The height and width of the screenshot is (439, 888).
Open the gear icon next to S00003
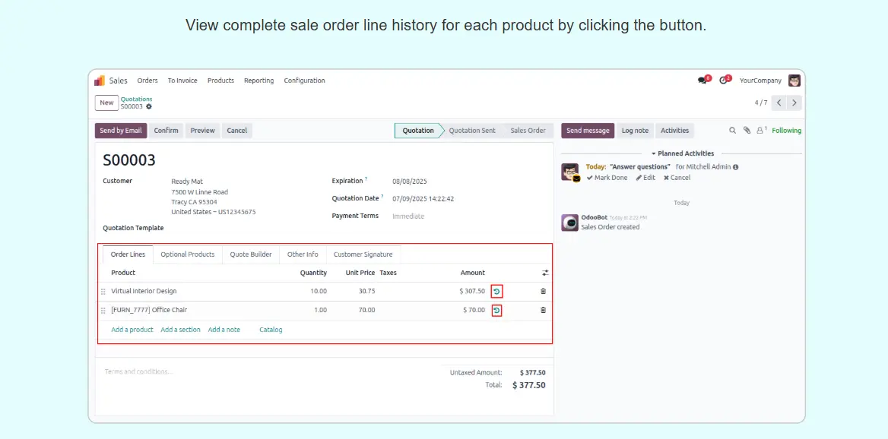[149, 107]
